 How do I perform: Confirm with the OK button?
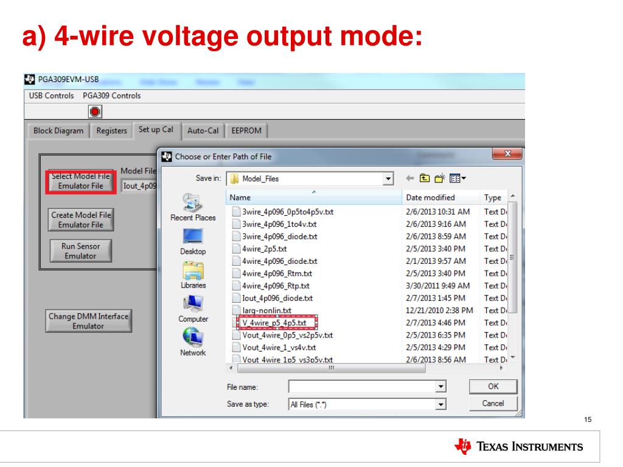coord(493,386)
